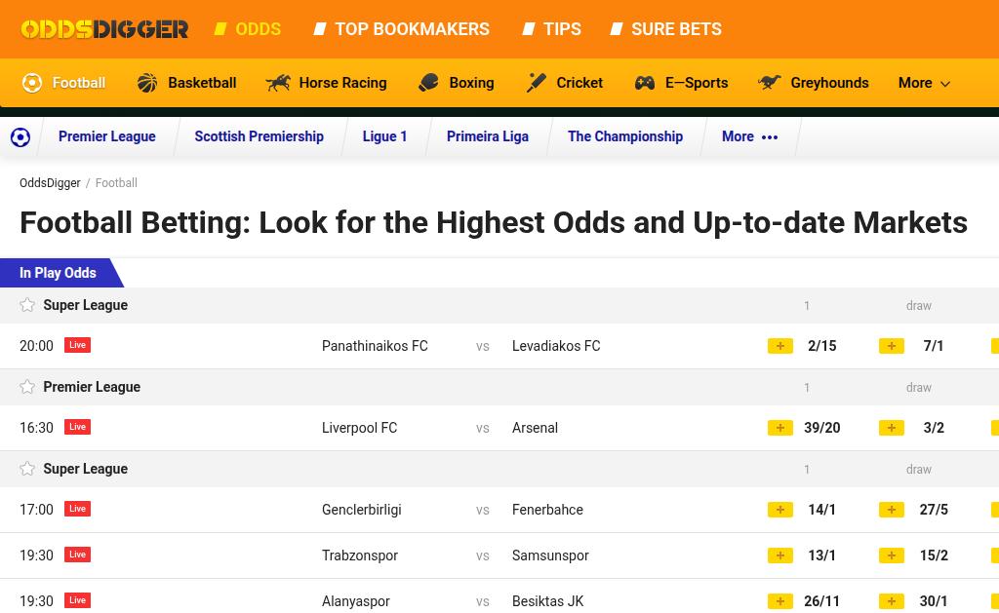Open the Scottish Premiership link
The height and width of the screenshot is (613, 999).
point(260,136)
